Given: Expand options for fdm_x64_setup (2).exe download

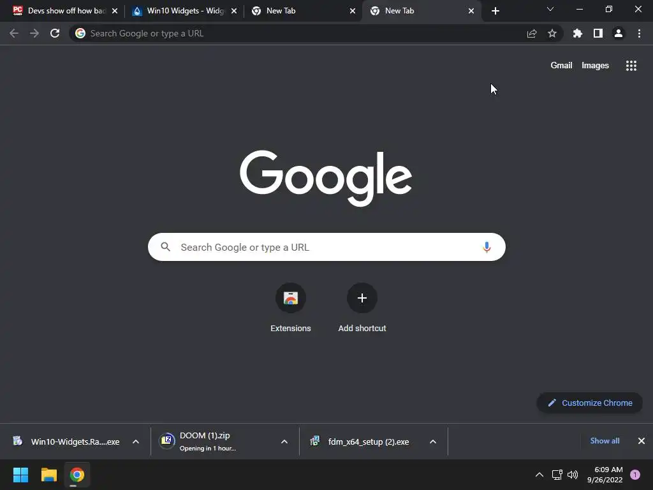Looking at the screenshot, I should (x=433, y=442).
